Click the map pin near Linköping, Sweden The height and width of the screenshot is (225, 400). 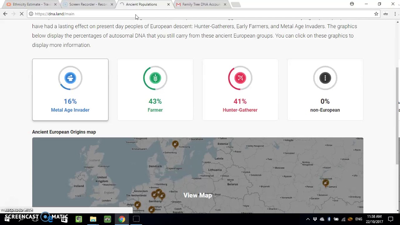(x=175, y=144)
